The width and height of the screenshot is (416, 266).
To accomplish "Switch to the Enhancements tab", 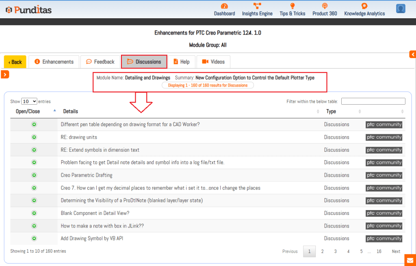I will click(x=54, y=62).
